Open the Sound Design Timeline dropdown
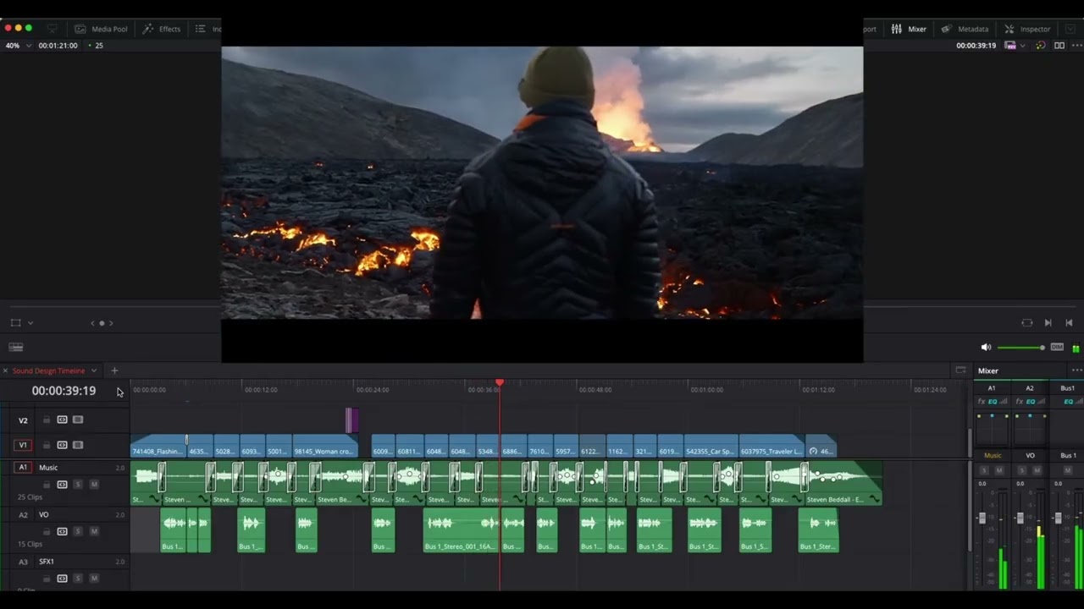 (94, 370)
